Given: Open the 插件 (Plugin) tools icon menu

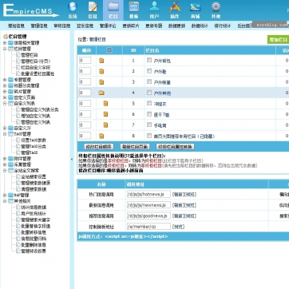Looking at the screenshot, I should click(175, 10).
